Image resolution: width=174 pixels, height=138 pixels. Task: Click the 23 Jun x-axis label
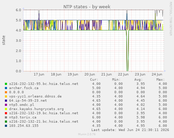click(140, 74)
